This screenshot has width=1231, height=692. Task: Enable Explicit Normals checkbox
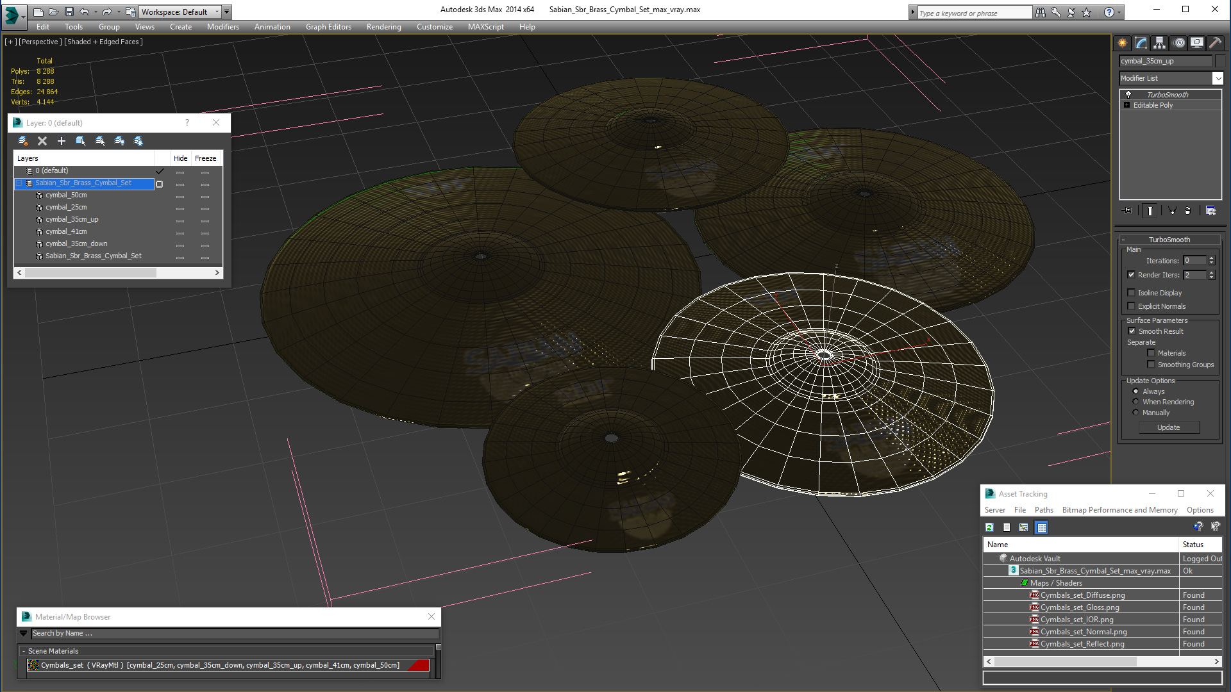tap(1132, 306)
